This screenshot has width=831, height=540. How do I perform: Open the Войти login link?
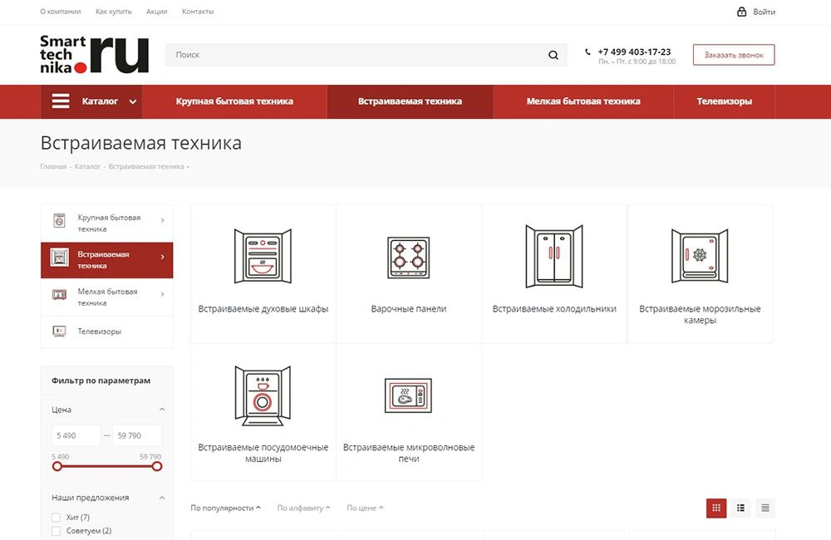[755, 12]
